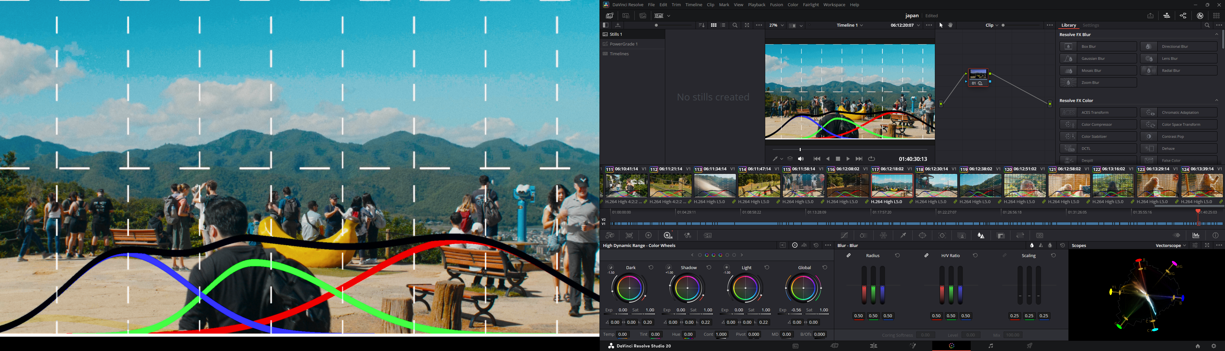Open the Workspace menu
The height and width of the screenshot is (351, 1225).
click(834, 5)
